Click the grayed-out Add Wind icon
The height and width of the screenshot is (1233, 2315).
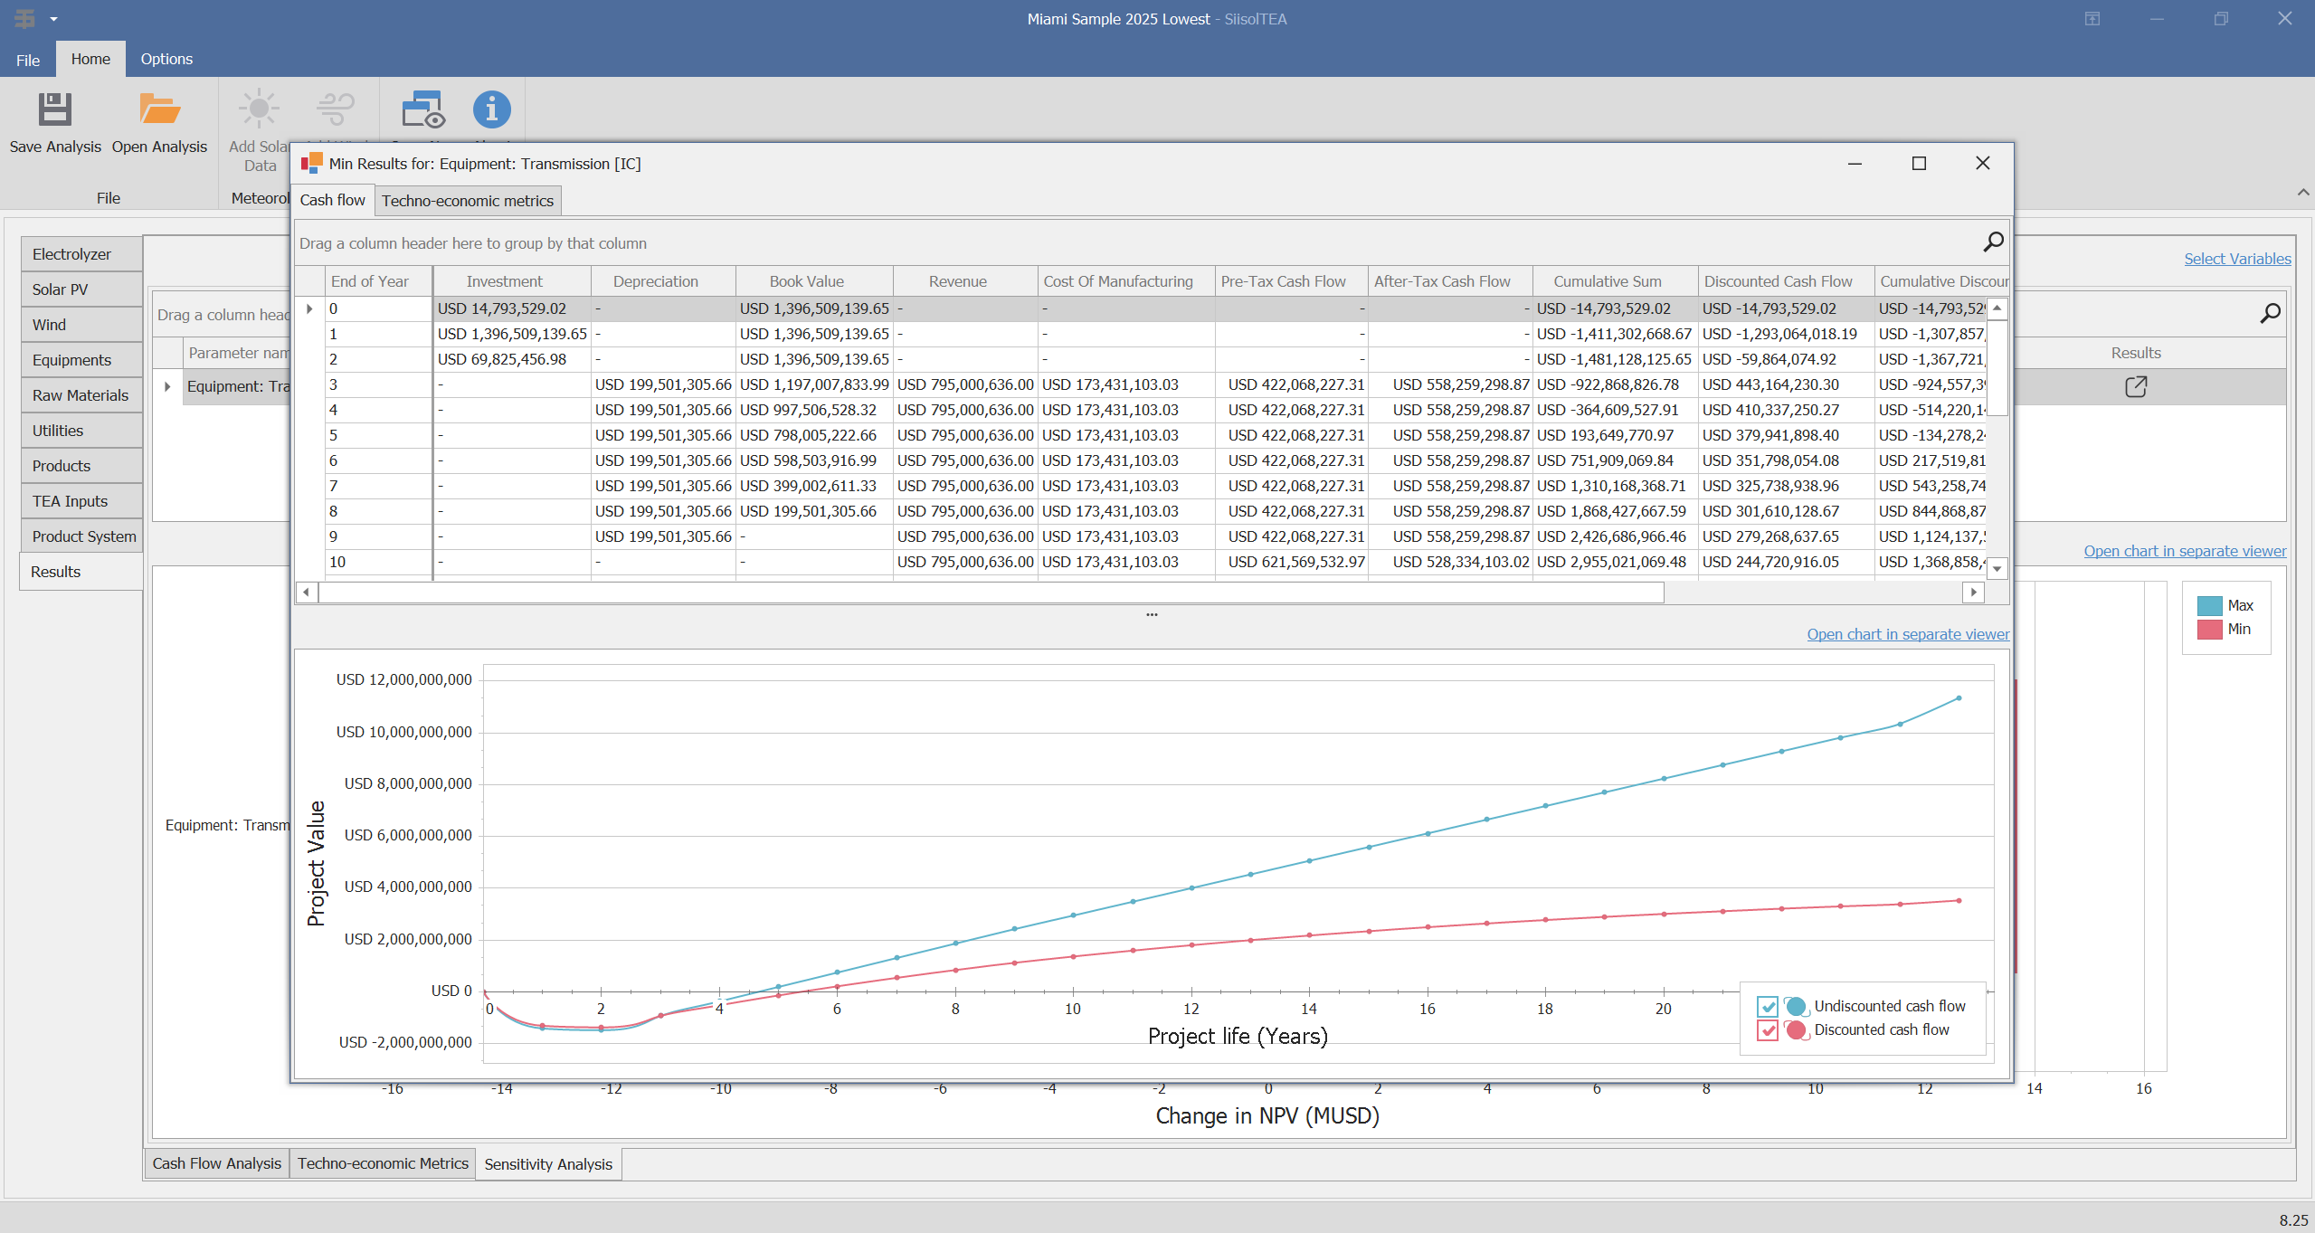pos(334,107)
